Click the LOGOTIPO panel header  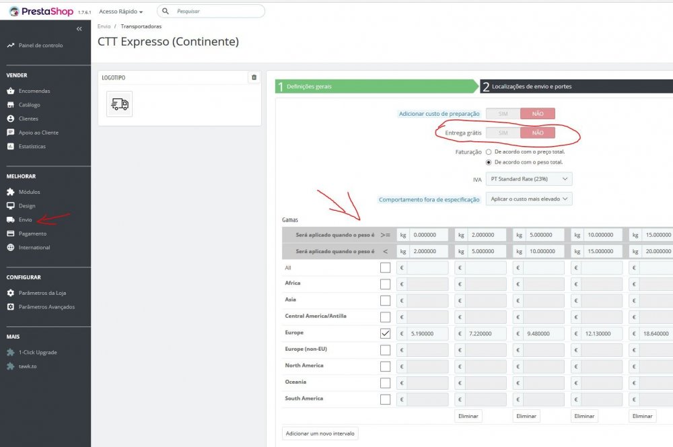click(114, 77)
